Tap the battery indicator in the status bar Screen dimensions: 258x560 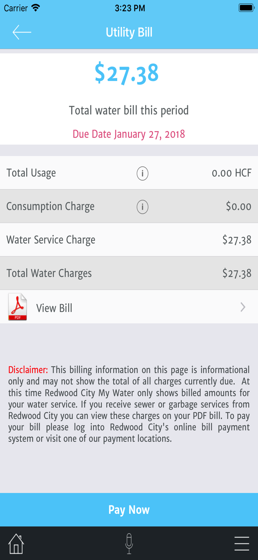pyautogui.click(x=245, y=7)
